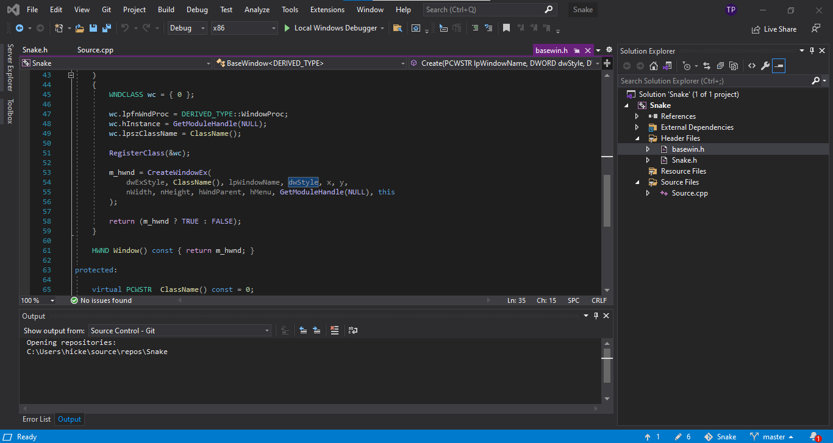Screen dimensions: 833x443
Task: Toggle Preview Selected Items in Solution Explorer
Action: pos(779,66)
